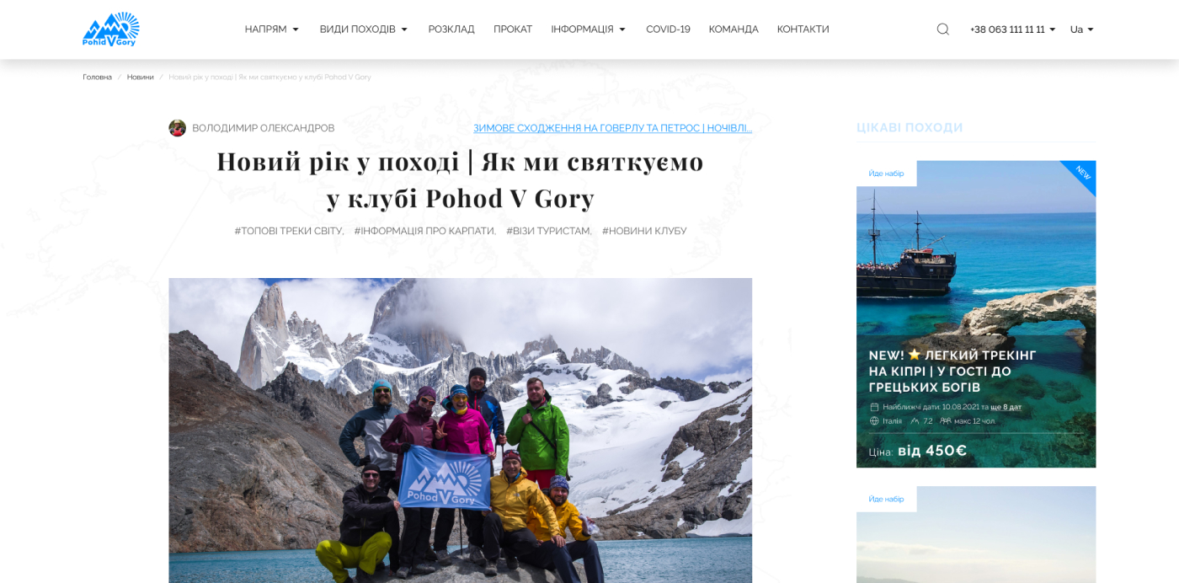Open the Ua language selector
Image resolution: width=1179 pixels, height=583 pixels.
click(x=1081, y=29)
